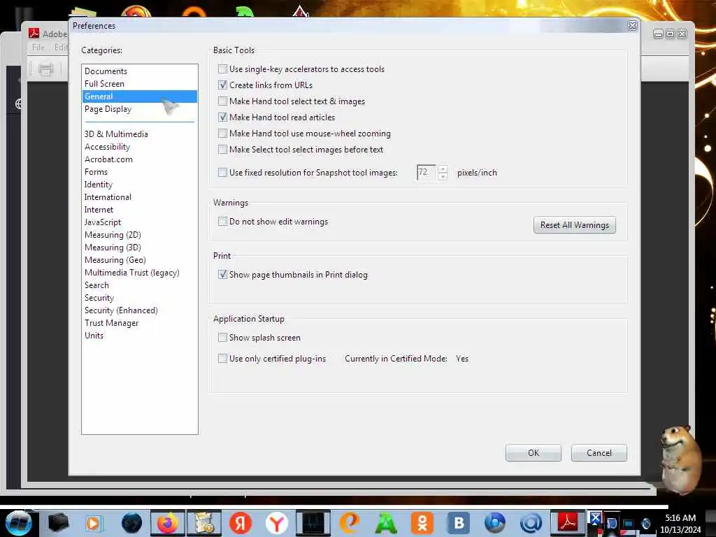Switch to Adobe Reader in the taskbar
This screenshot has height=537, width=716.
(x=568, y=523)
